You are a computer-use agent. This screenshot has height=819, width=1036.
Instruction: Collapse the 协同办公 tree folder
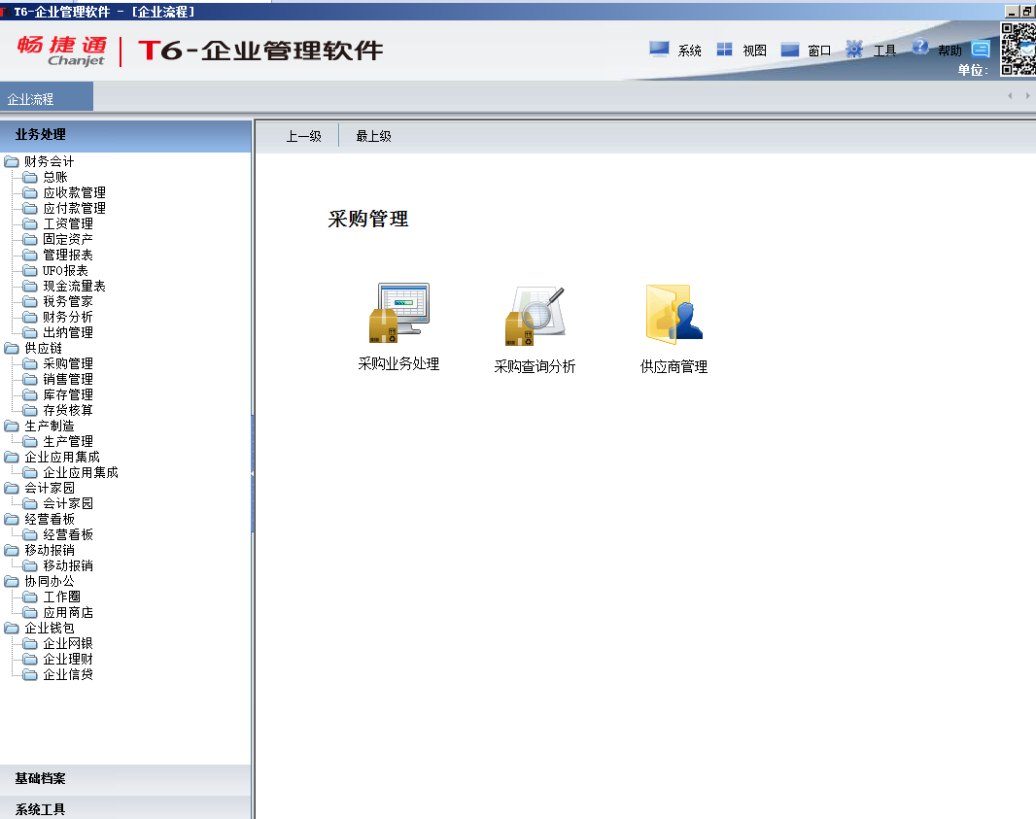point(12,581)
